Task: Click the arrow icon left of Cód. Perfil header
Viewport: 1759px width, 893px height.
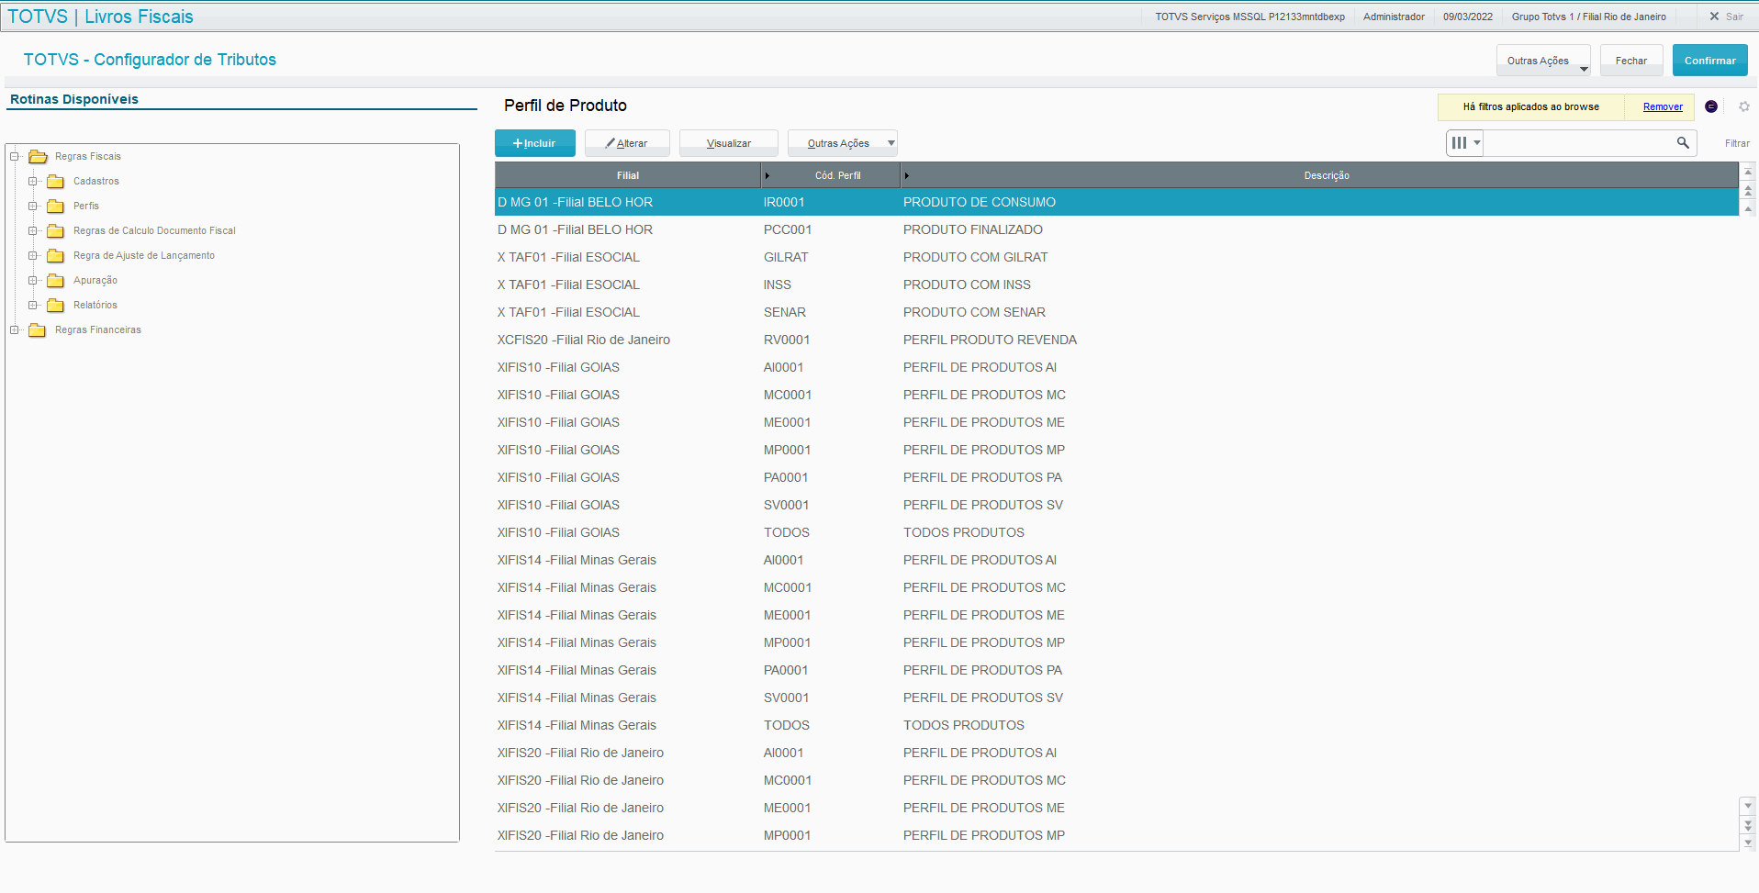Action: pyautogui.click(x=767, y=175)
